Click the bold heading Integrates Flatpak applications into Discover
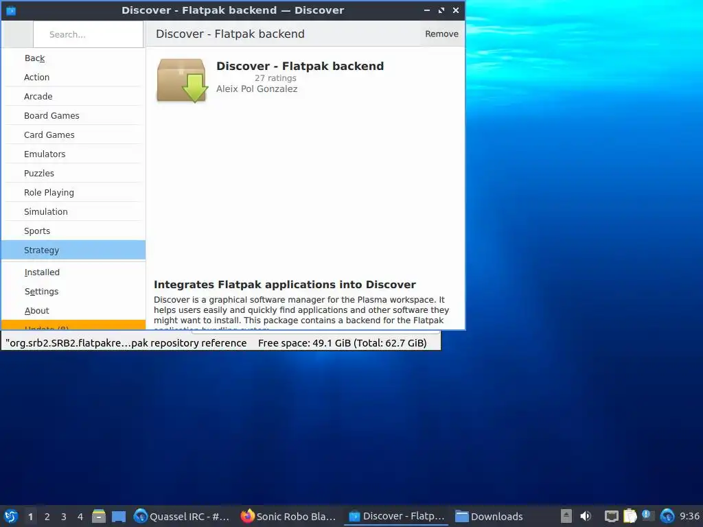703x527 pixels. 285,285
